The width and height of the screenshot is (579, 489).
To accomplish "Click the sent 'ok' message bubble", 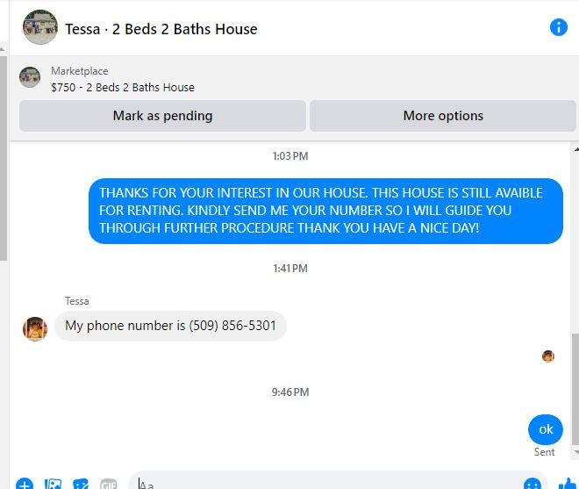I will [546, 429].
